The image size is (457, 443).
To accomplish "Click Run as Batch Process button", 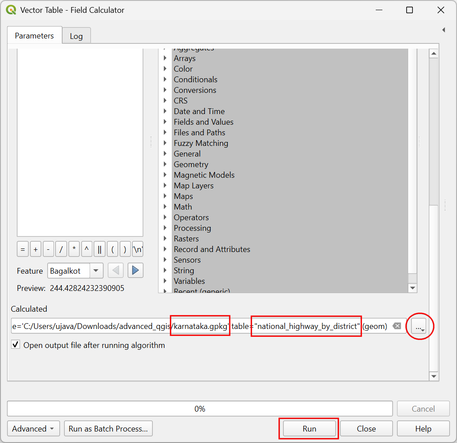I will point(108,428).
